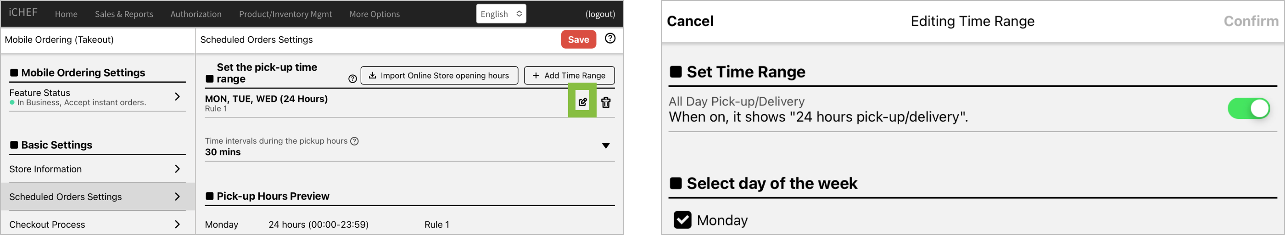
Task: Click the edit icon for Rule 1
Action: click(582, 102)
